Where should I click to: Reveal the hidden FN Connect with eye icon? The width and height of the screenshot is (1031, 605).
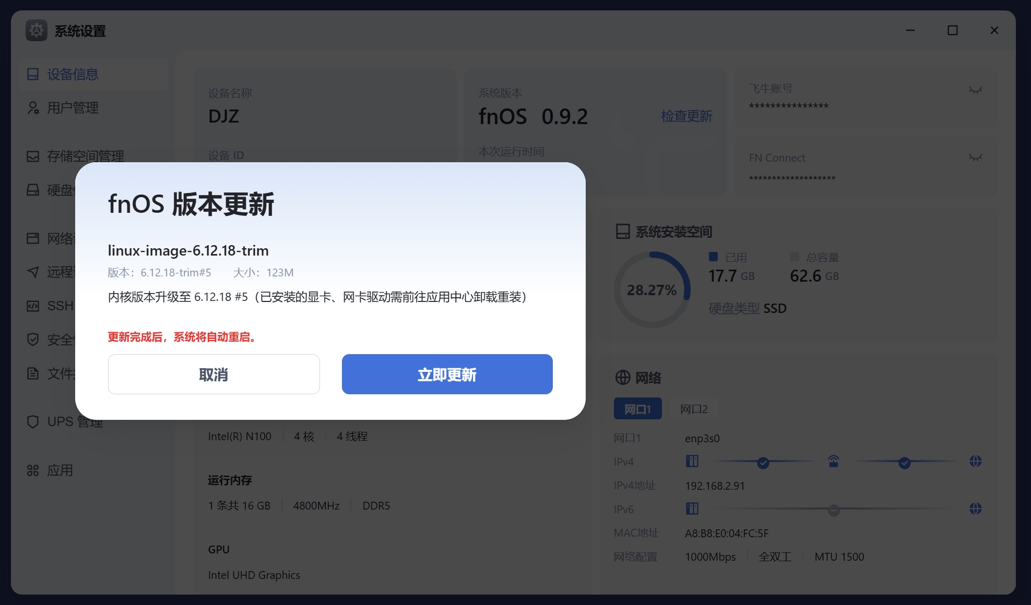point(975,157)
